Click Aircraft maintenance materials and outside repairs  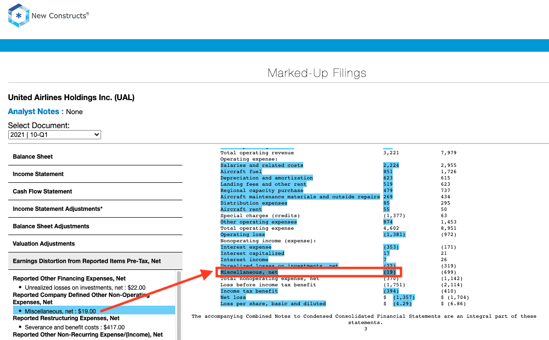tap(300, 197)
